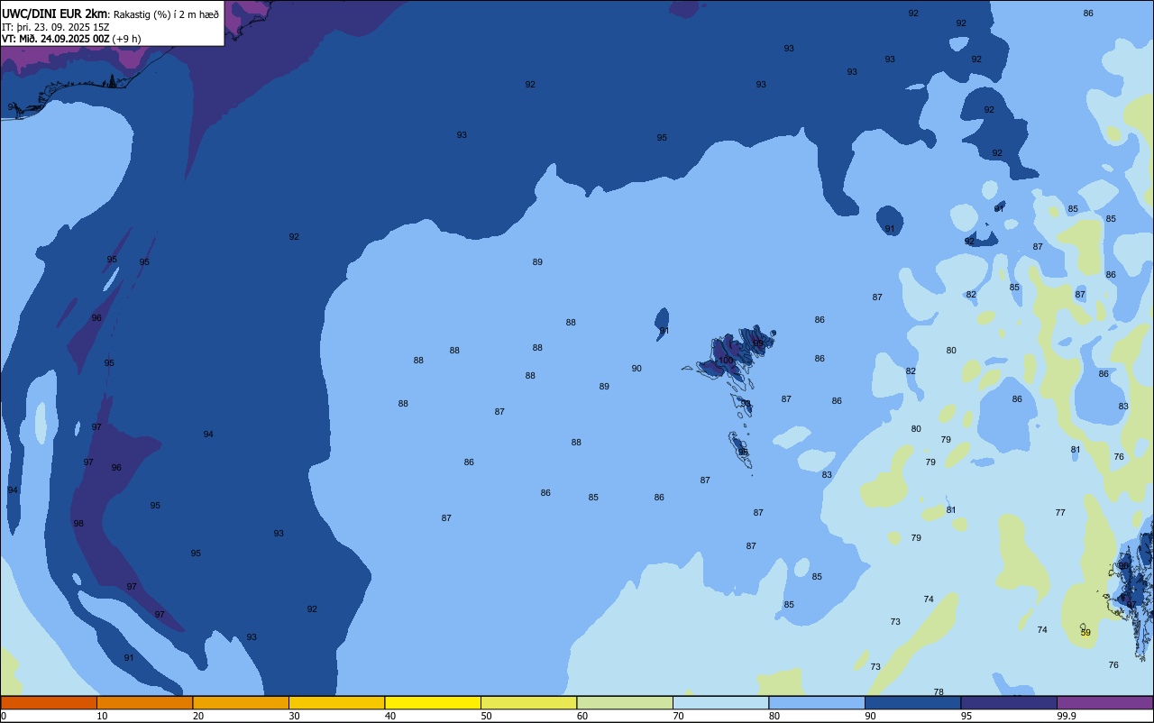Viewport: 1154px width, 723px height.
Task: Click the "30" legend tick label
Action: pos(295,716)
